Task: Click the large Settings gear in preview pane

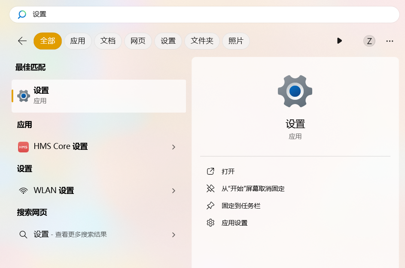Action: click(x=295, y=91)
